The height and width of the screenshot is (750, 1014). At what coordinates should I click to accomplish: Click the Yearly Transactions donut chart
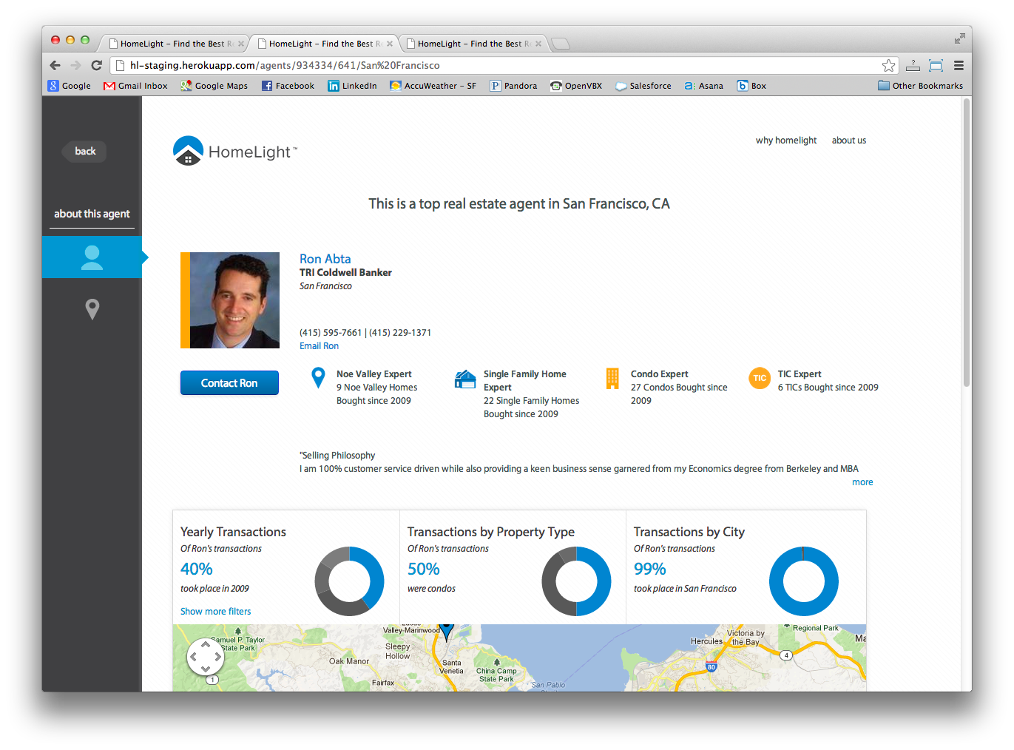point(349,581)
